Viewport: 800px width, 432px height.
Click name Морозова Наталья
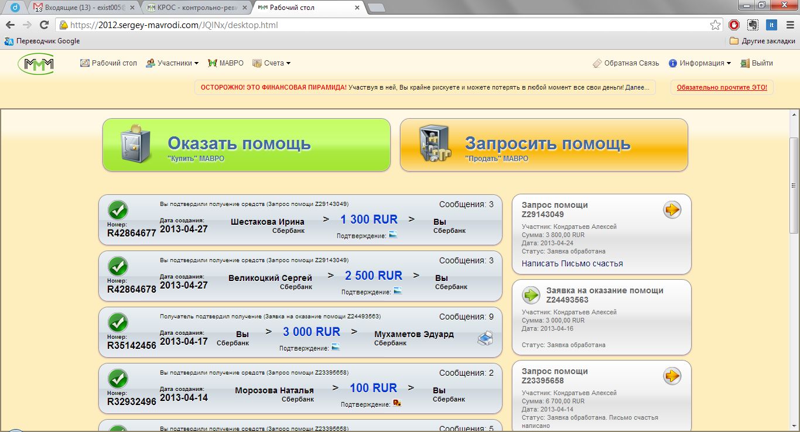click(x=274, y=390)
